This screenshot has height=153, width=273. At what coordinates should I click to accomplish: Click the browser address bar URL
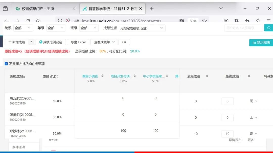(x=122, y=21)
